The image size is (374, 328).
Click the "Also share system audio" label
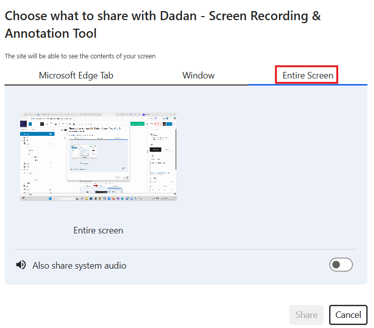[x=79, y=266]
